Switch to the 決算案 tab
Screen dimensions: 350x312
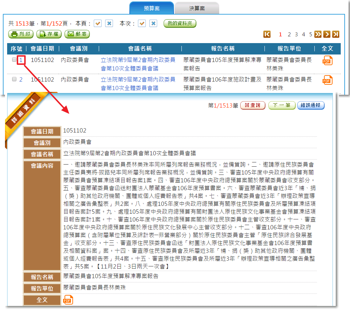point(197,8)
